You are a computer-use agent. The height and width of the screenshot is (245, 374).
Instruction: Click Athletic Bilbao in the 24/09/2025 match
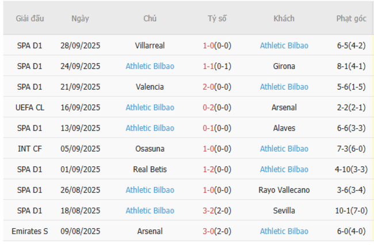(150, 66)
